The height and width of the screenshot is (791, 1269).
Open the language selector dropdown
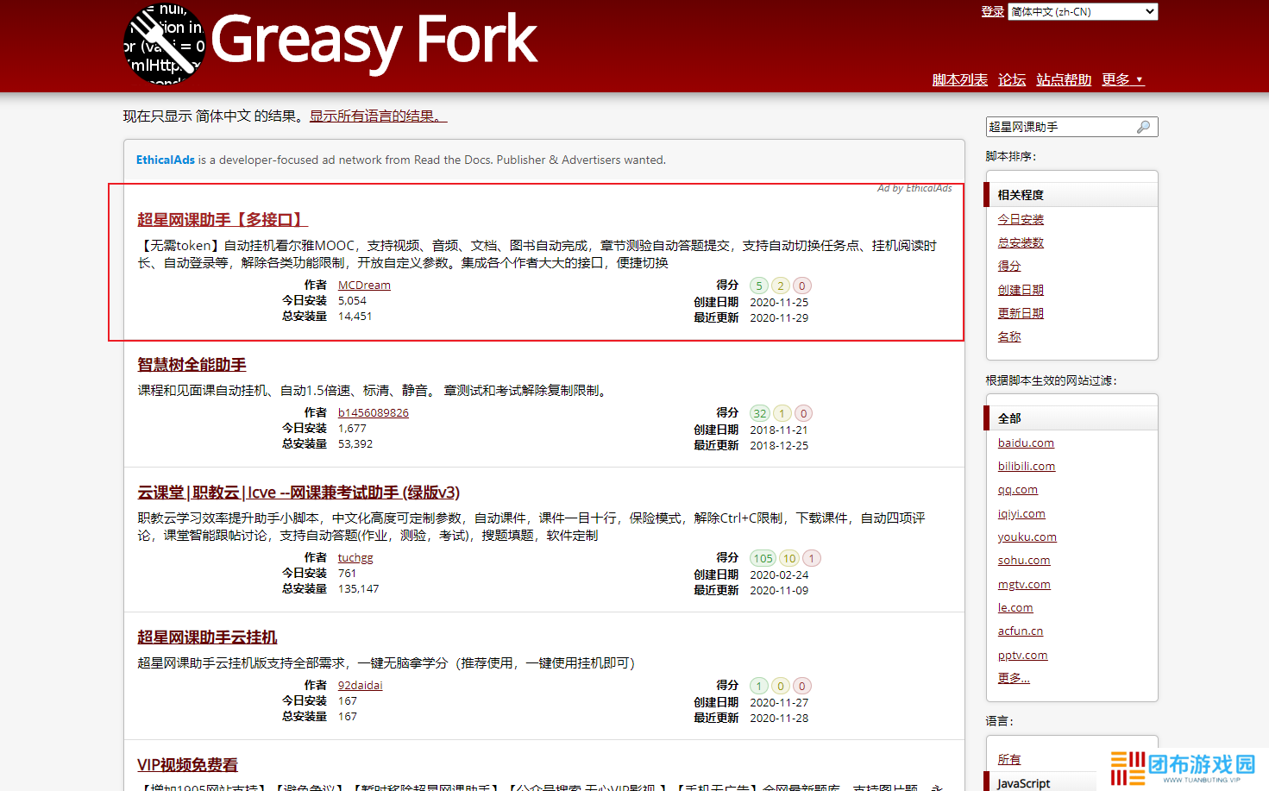(1083, 11)
